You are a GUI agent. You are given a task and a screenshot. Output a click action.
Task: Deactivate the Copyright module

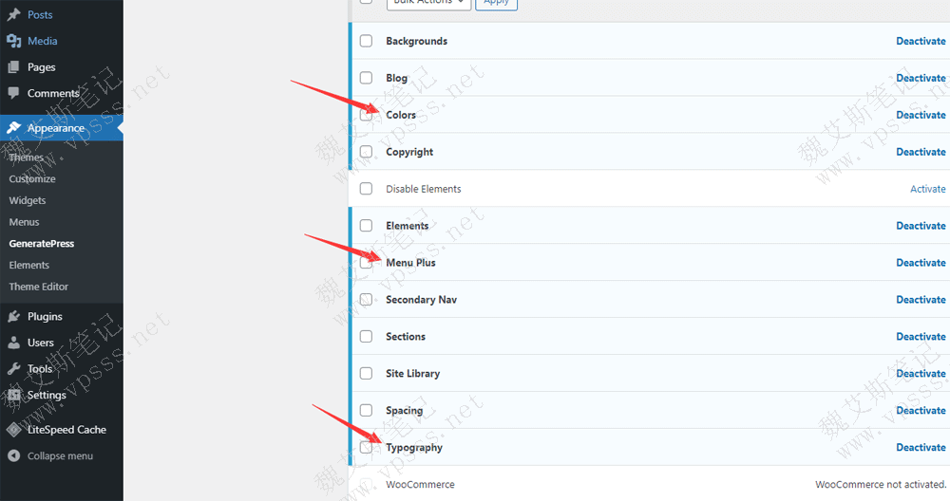pos(921,152)
